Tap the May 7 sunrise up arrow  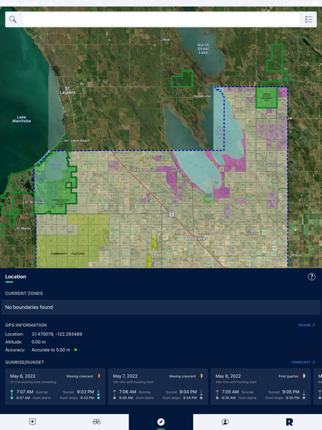click(115, 394)
